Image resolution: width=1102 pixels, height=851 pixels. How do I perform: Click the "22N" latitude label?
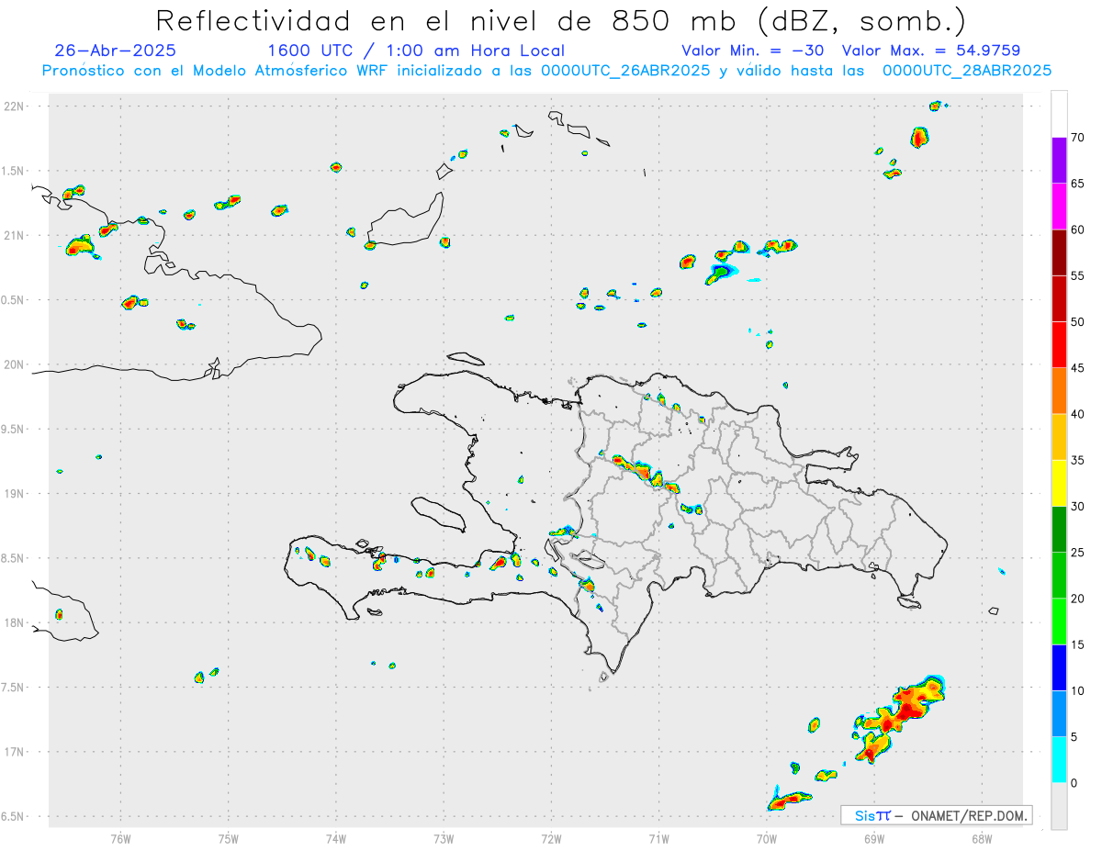15,106
